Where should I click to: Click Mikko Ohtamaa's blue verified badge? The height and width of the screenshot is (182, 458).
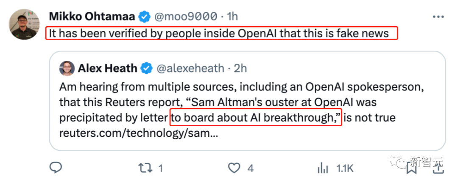[x=144, y=16]
